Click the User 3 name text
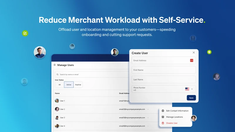The height and width of the screenshot is (132, 235). (63, 118)
